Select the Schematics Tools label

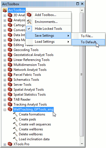[26, 80]
